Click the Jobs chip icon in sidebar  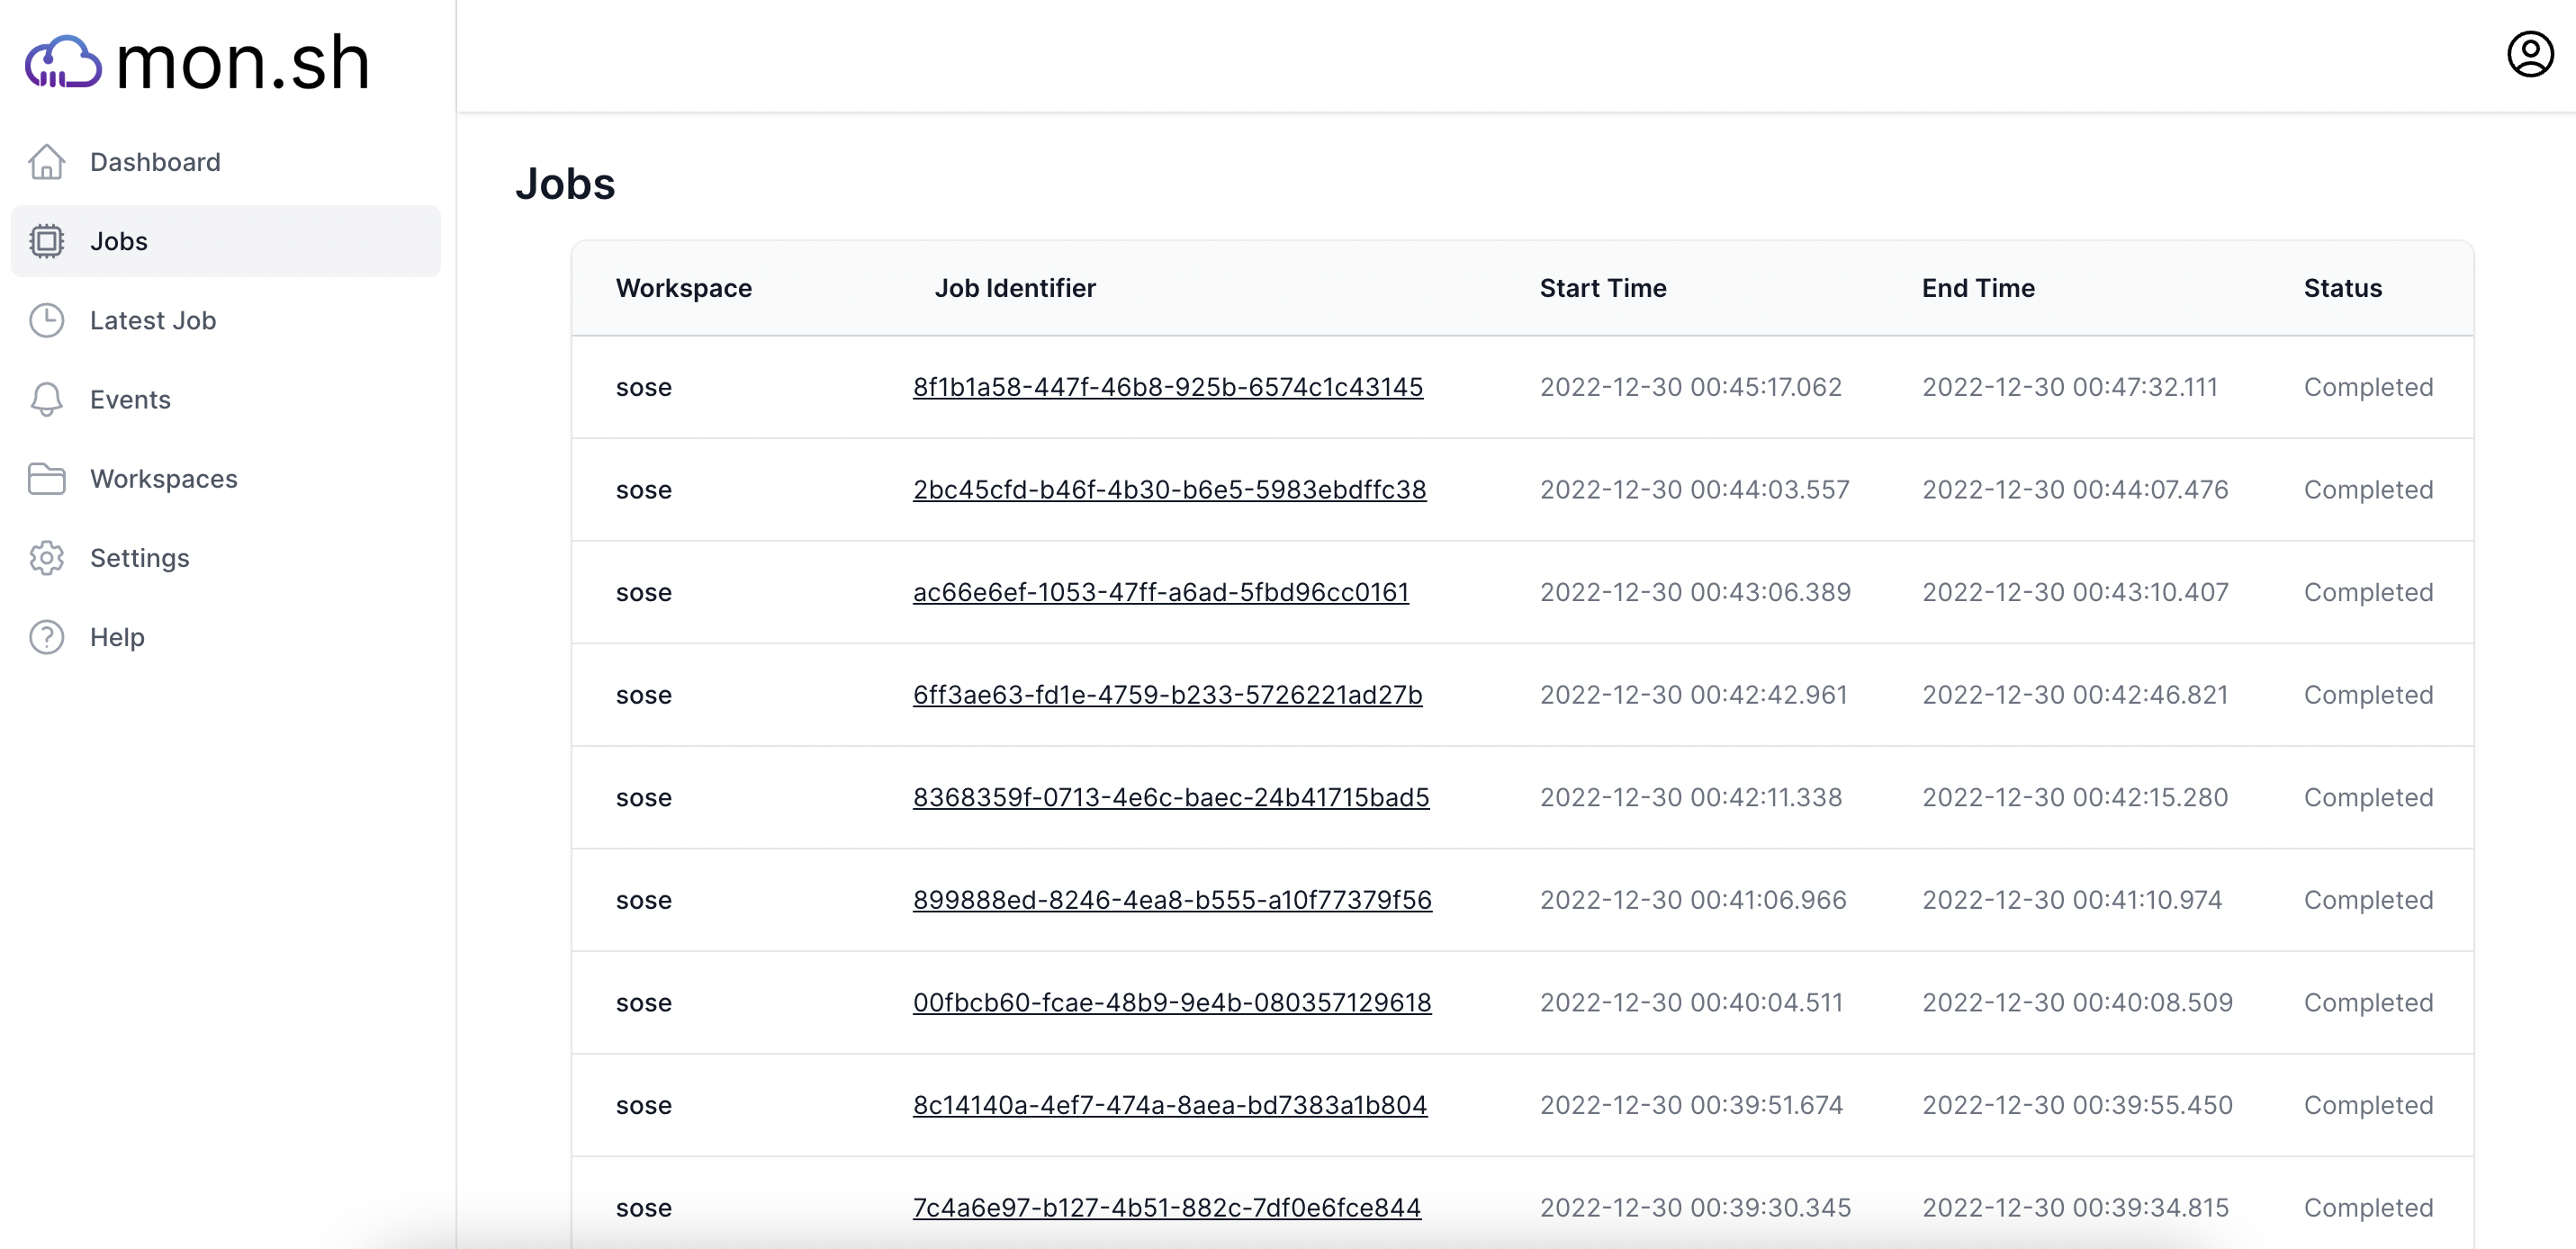47,241
